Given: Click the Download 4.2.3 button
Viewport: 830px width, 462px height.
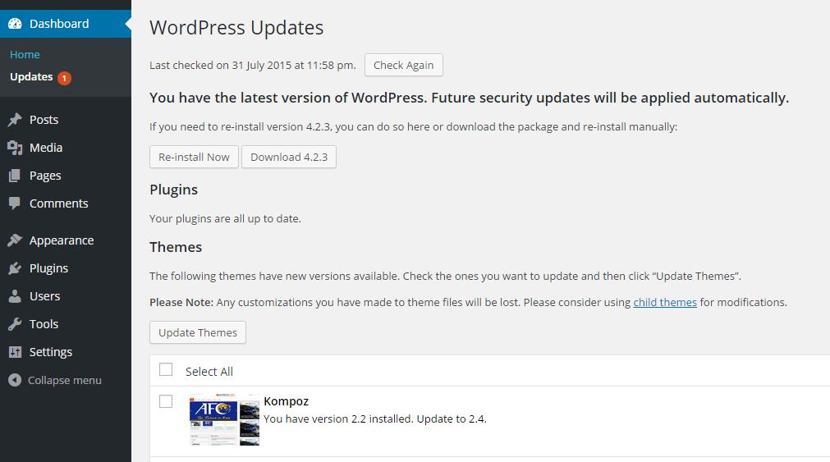Looking at the screenshot, I should coord(289,158).
